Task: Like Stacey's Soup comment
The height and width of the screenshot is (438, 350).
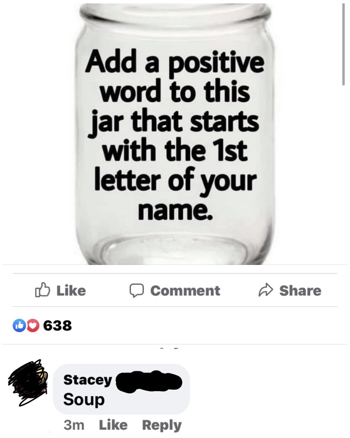Action: click(x=113, y=425)
